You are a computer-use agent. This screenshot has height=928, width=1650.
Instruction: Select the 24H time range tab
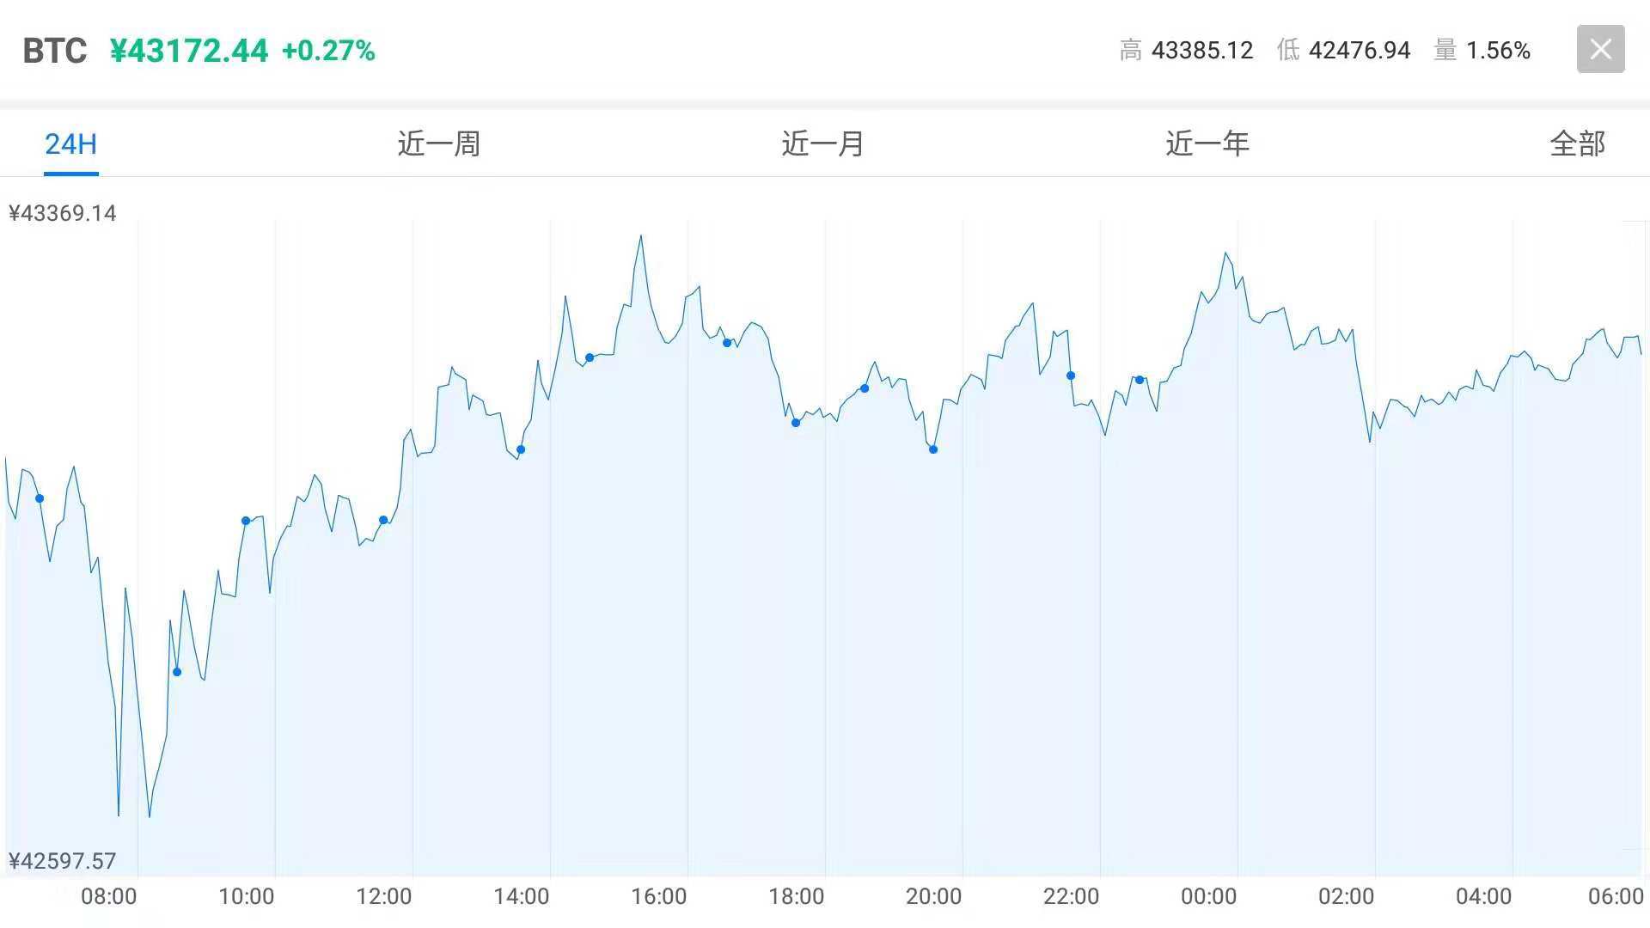click(70, 143)
